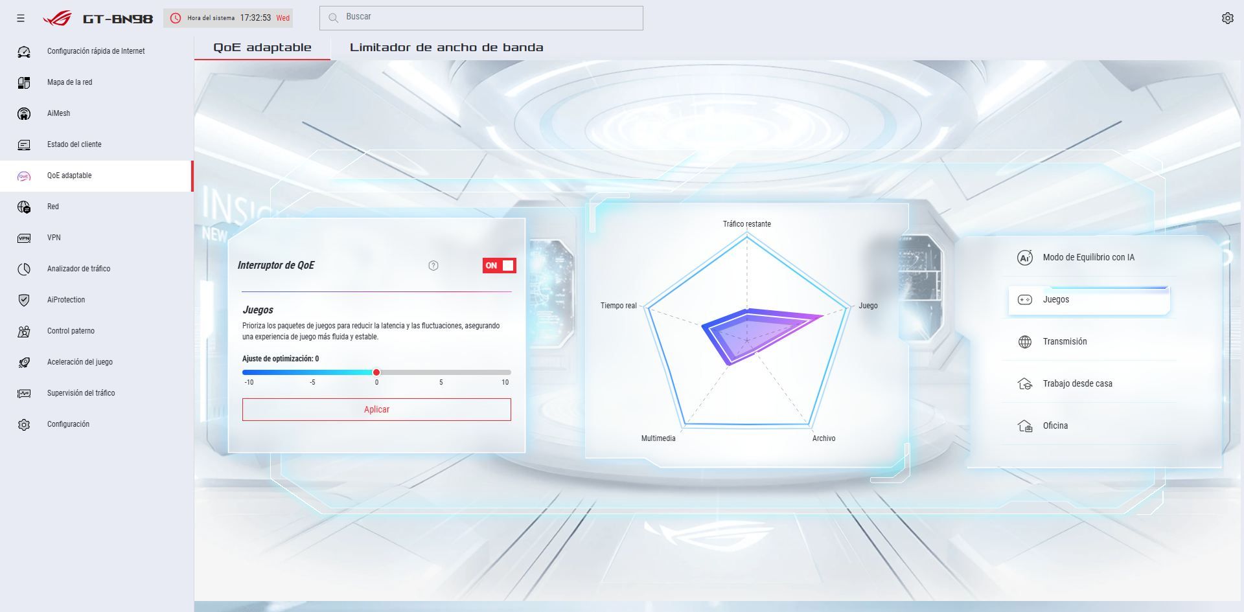Turn off the Interruptor de QoE switch
This screenshot has height=612, width=1244.
pyautogui.click(x=499, y=266)
